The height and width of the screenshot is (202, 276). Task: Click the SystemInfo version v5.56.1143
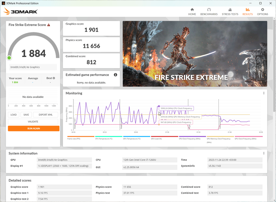tap(235, 166)
